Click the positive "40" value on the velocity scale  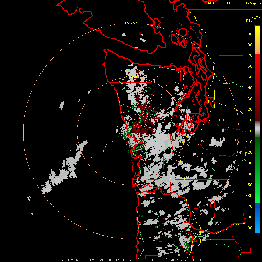pyautogui.click(x=250, y=88)
